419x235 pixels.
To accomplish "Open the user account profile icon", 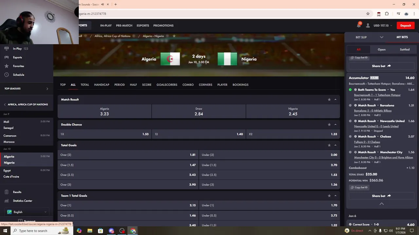I will pyautogui.click(x=368, y=25).
